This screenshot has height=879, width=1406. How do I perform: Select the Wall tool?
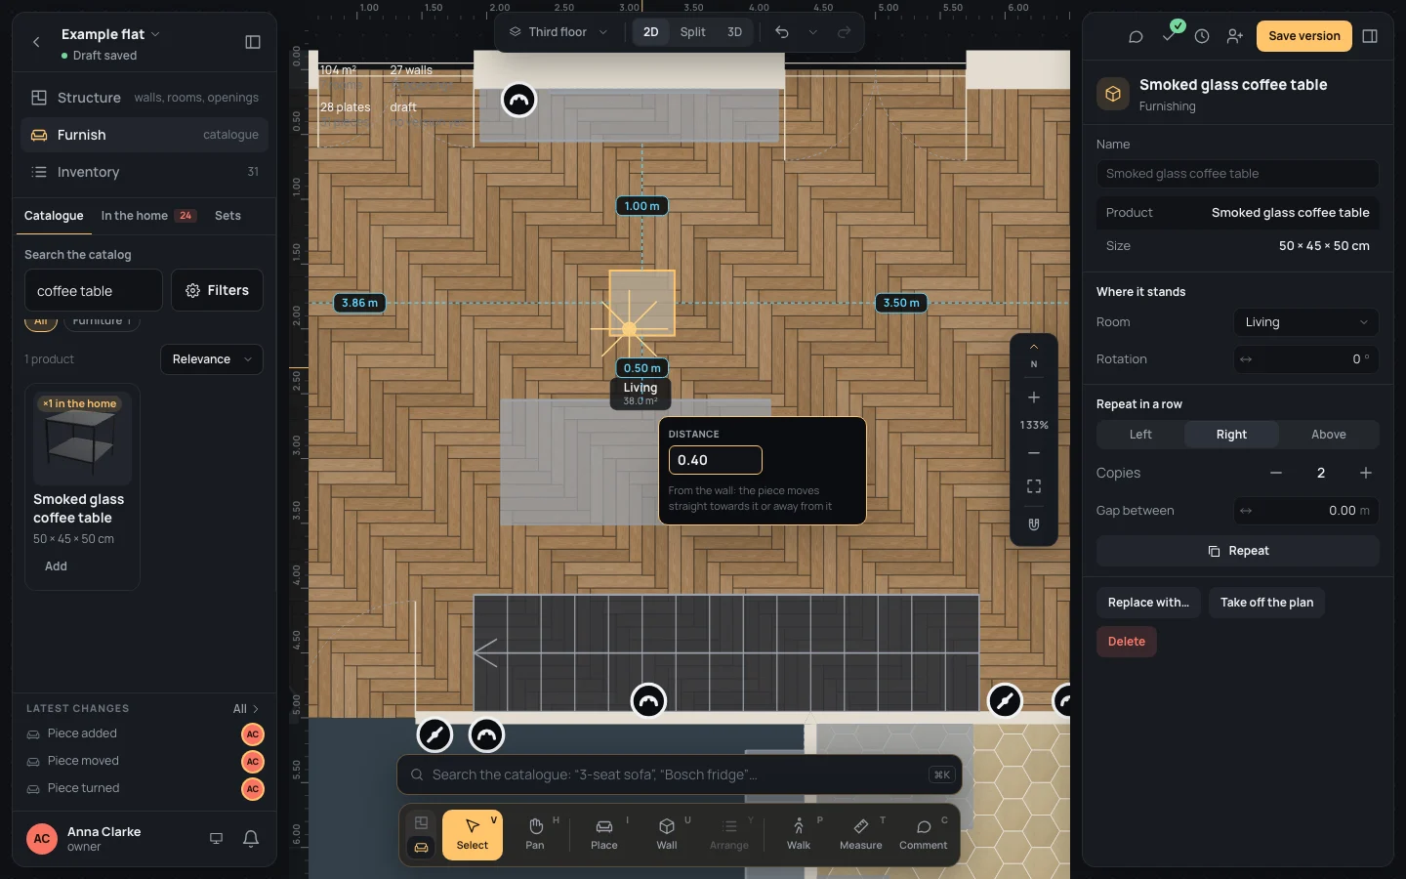point(667,834)
